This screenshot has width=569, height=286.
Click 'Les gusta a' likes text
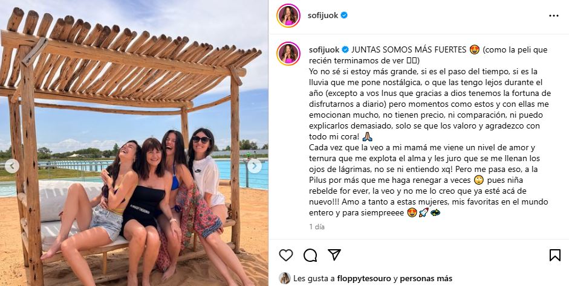(x=314, y=278)
